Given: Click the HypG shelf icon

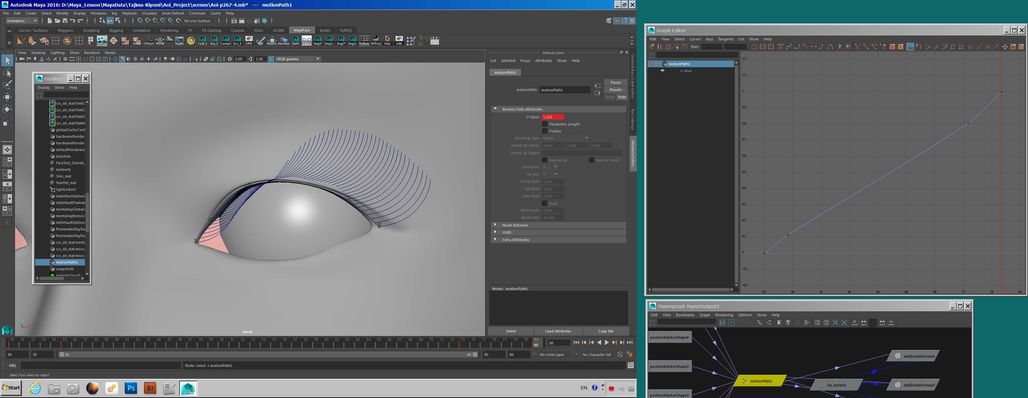Looking at the screenshot, I should pos(180,41).
